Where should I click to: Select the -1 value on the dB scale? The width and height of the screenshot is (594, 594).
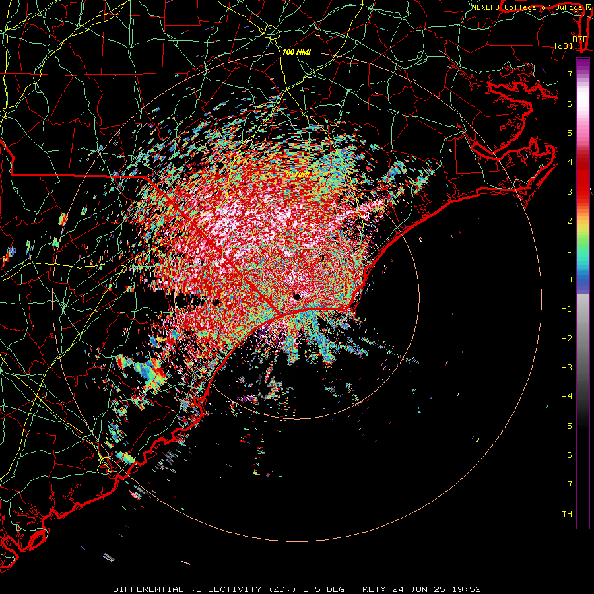click(567, 309)
